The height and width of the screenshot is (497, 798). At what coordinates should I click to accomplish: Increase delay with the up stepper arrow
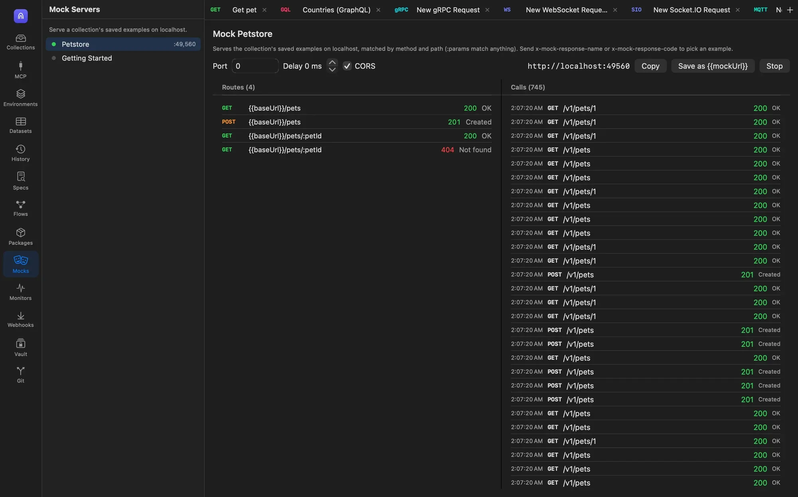(332, 63)
